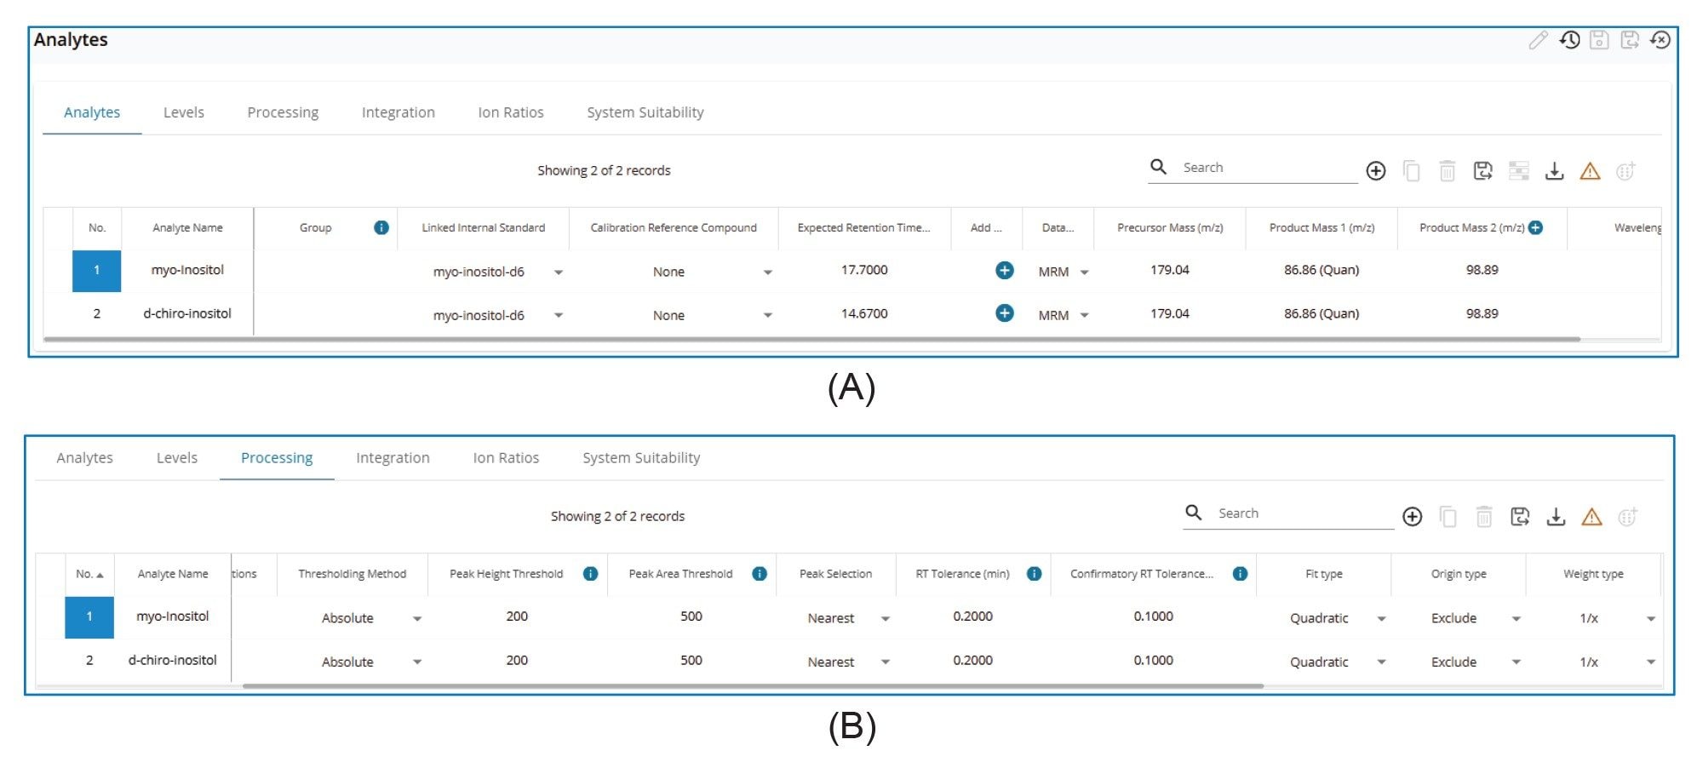Expand the Linked Internal Standard dropdown for d-chiro-inositol
Screen dimensions: 1703x768
click(x=559, y=314)
